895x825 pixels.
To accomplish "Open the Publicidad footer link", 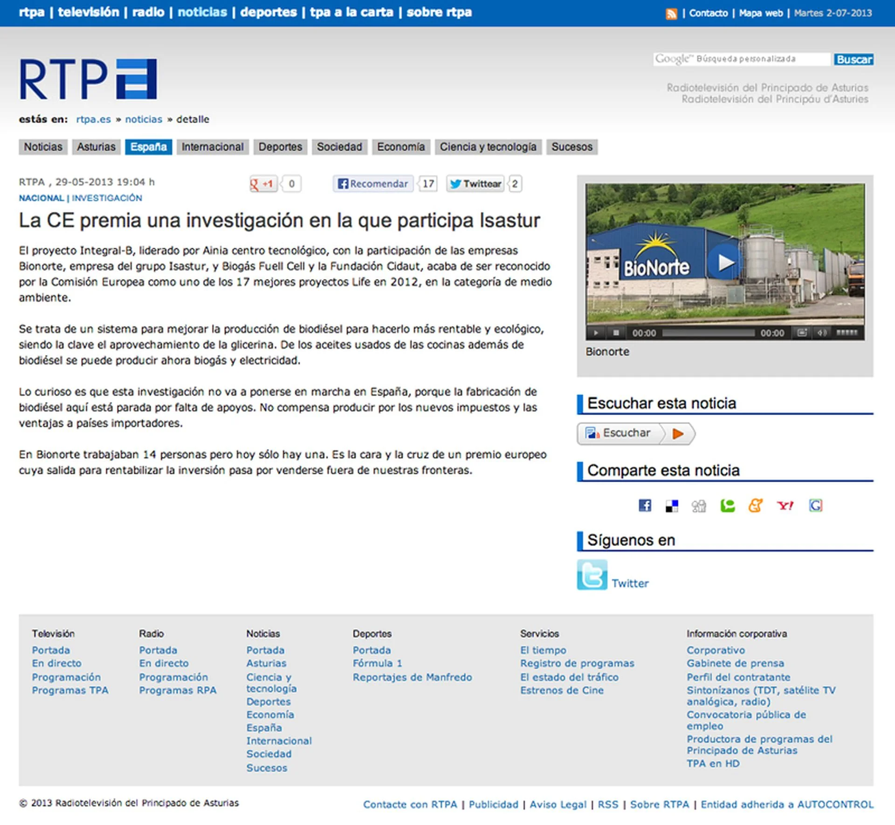I will (x=493, y=805).
